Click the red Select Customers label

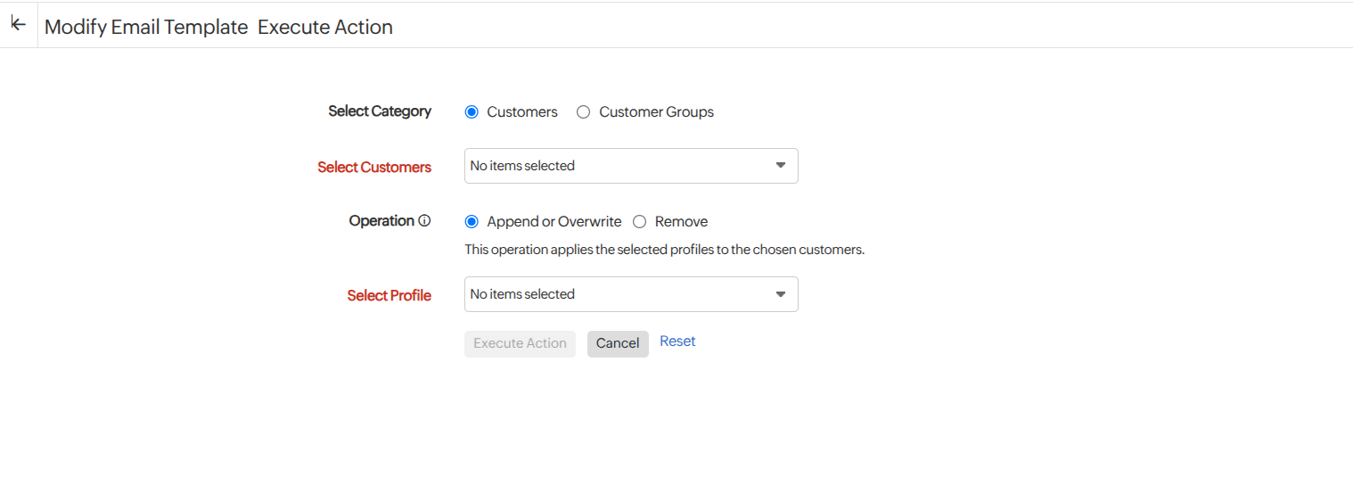(x=374, y=168)
